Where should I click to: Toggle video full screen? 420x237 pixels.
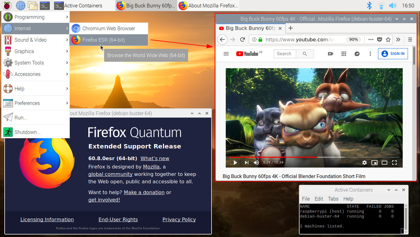(x=394, y=163)
